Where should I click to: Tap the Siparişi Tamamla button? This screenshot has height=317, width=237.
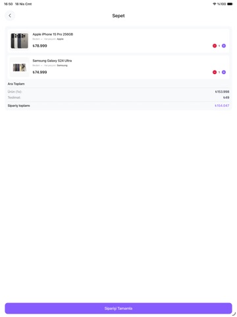pos(118,308)
